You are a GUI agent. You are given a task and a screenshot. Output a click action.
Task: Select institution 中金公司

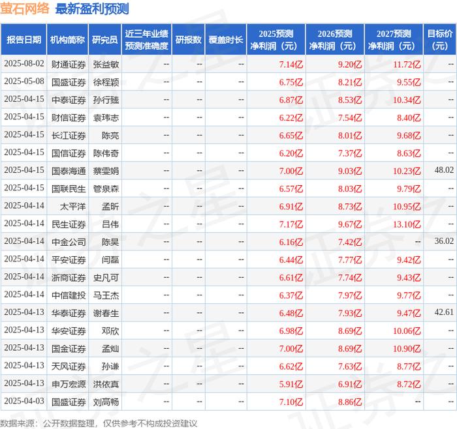(69, 242)
